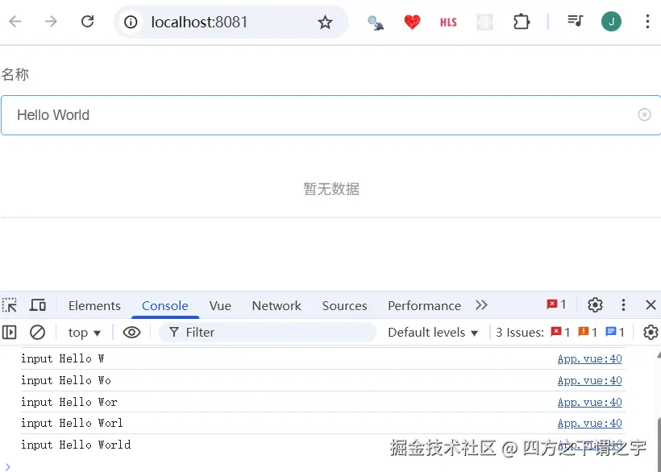Screen dimensions: 661x472
Task: Select log 'input Hello World'
Action: click(76, 445)
